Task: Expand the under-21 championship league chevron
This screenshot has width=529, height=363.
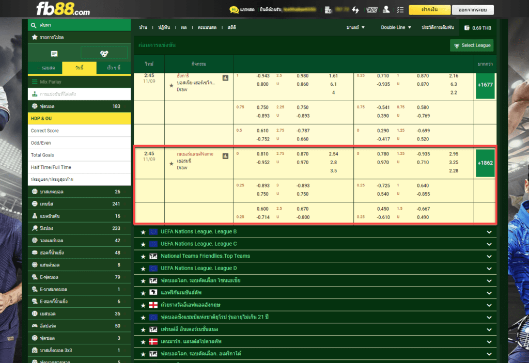Action: pyautogui.click(x=489, y=318)
